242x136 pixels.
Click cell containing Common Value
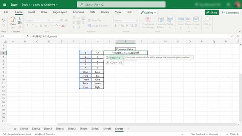125,49
